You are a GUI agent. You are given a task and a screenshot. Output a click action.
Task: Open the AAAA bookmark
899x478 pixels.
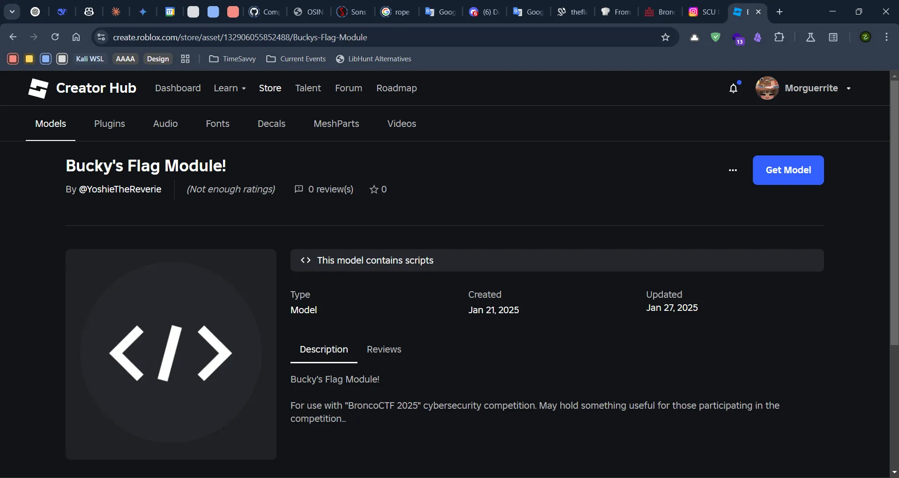(x=125, y=59)
